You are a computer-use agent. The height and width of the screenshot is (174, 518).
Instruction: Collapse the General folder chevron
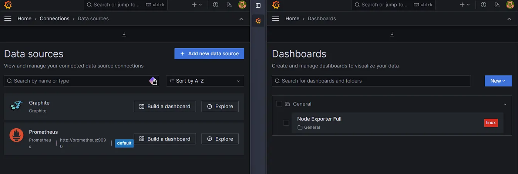pos(505,104)
